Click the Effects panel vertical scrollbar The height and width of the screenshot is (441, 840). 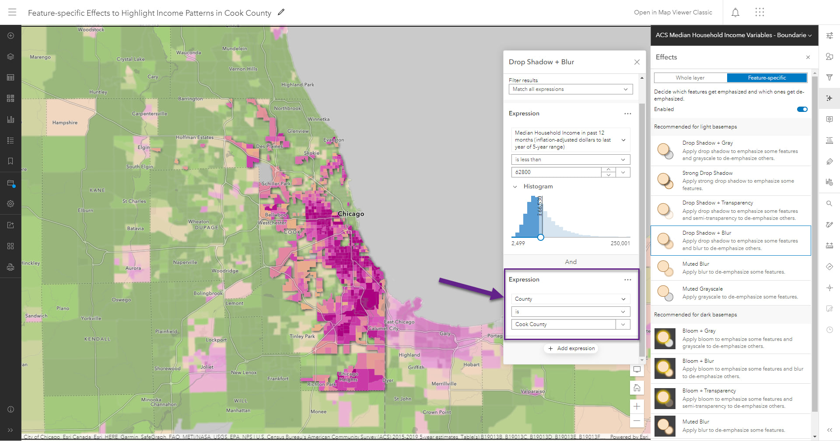[815, 244]
